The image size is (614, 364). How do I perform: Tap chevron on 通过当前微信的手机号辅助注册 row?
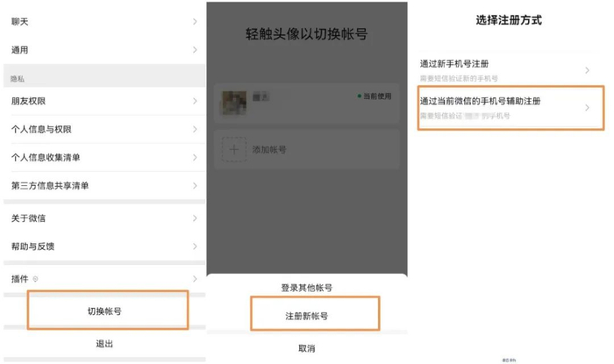(587, 108)
